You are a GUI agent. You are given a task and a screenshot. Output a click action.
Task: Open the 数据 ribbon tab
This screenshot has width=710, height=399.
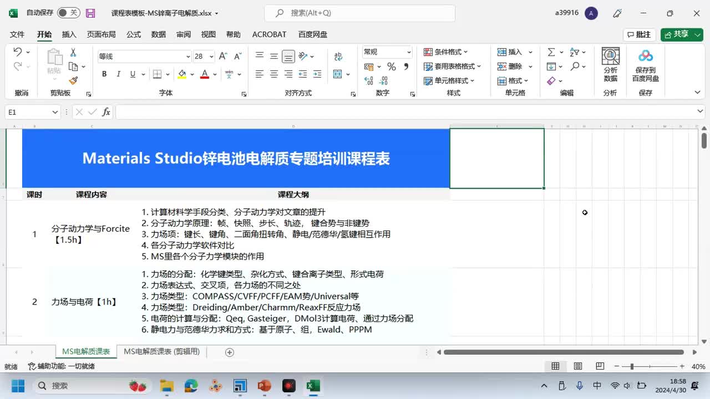coord(159,34)
